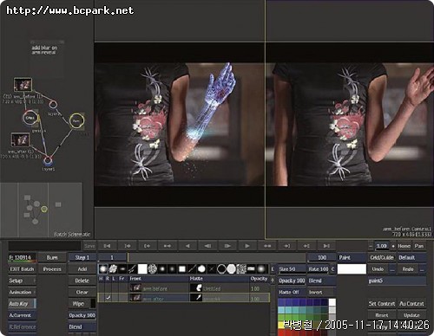Image resolution: width=434 pixels, height=336 pixels.
Task: Click the Undo button
Action: click(x=378, y=269)
